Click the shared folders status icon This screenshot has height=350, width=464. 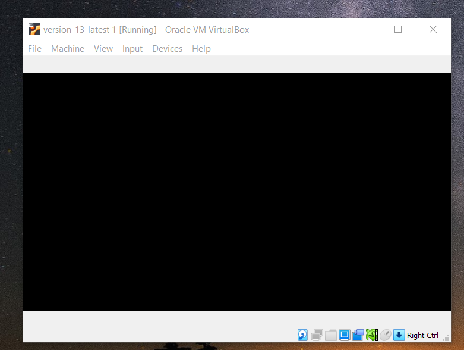[330, 335]
